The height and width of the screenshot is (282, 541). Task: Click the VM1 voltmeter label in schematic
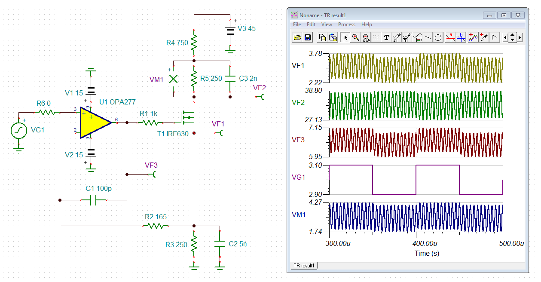156,80
